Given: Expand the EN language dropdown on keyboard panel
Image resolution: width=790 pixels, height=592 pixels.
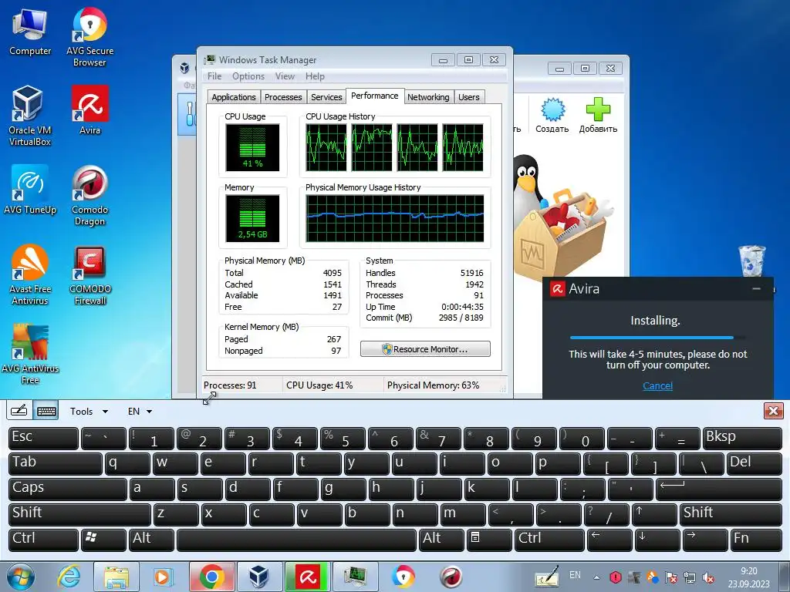Looking at the screenshot, I should [140, 412].
